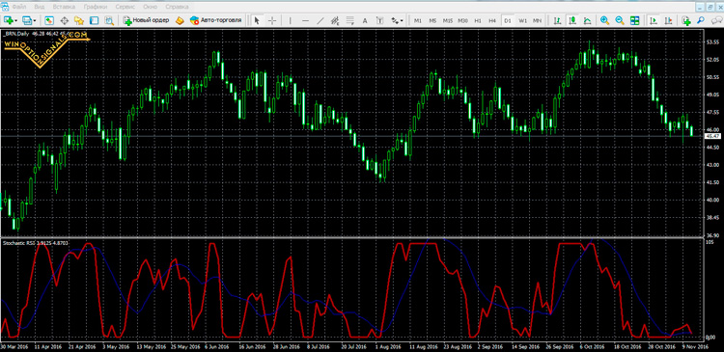Select the H4 timeframe
The image size is (724, 352).
(x=492, y=21)
